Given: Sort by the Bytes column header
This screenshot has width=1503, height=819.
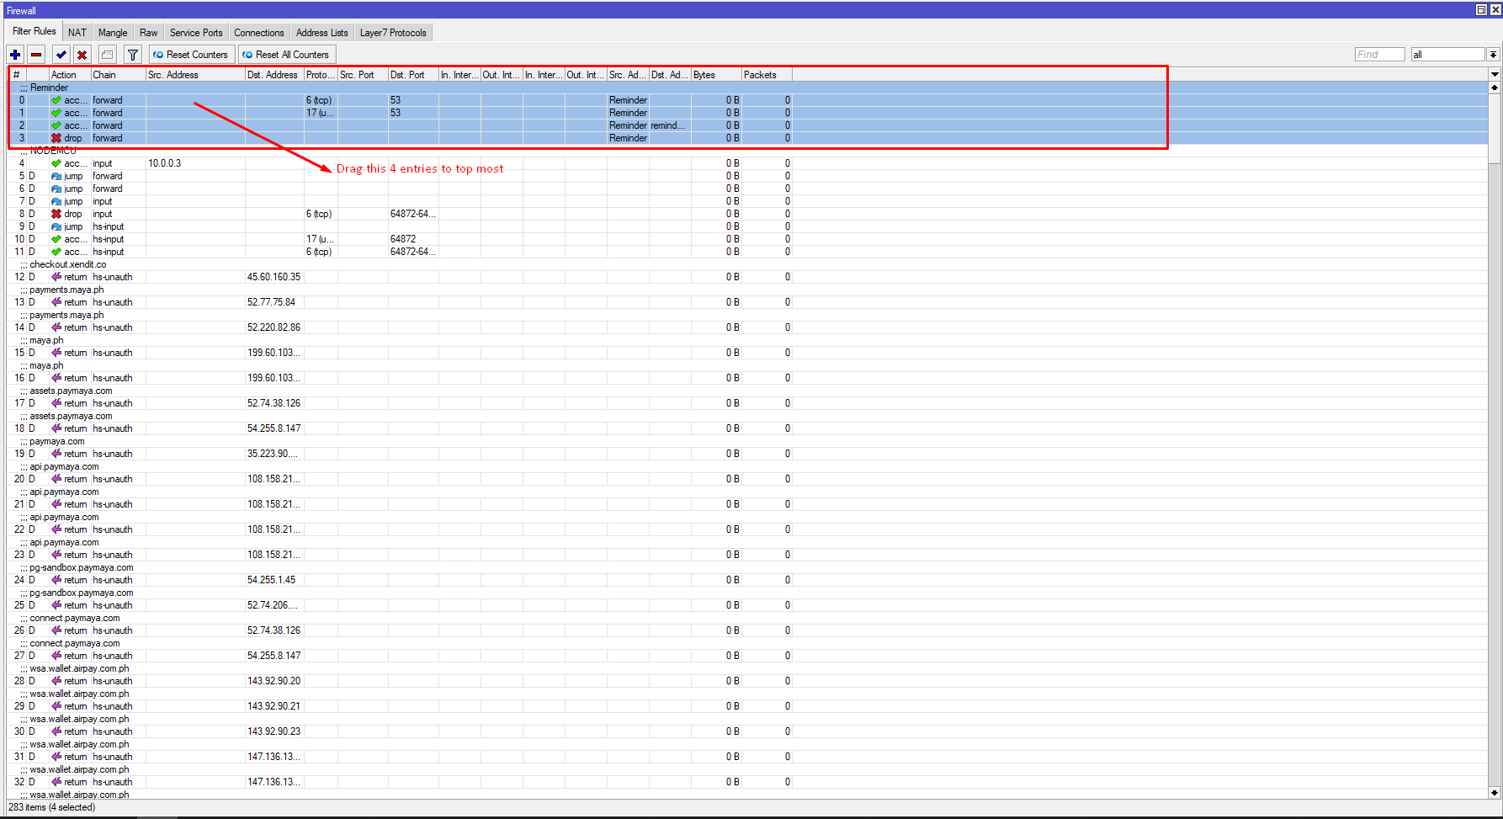Looking at the screenshot, I should (x=715, y=75).
